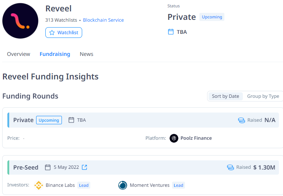Toggle Sort by Date view
283x196 pixels.
226,96
